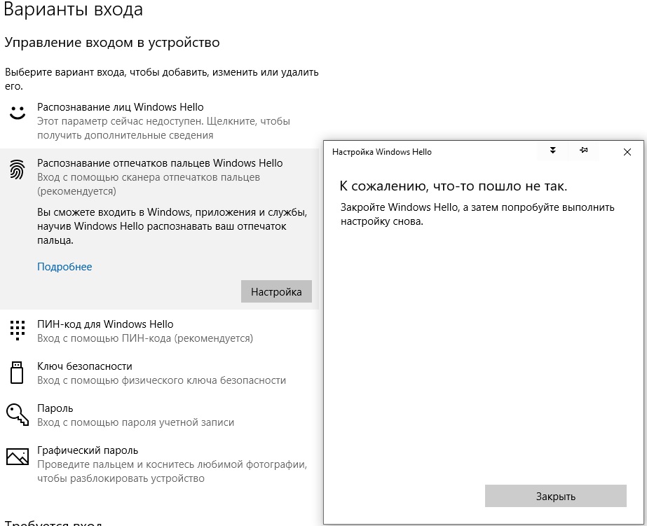
Task: Select the Пароль sign-in option
Action: coord(159,415)
